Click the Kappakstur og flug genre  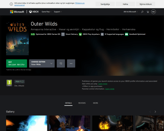(x=93, y=29)
